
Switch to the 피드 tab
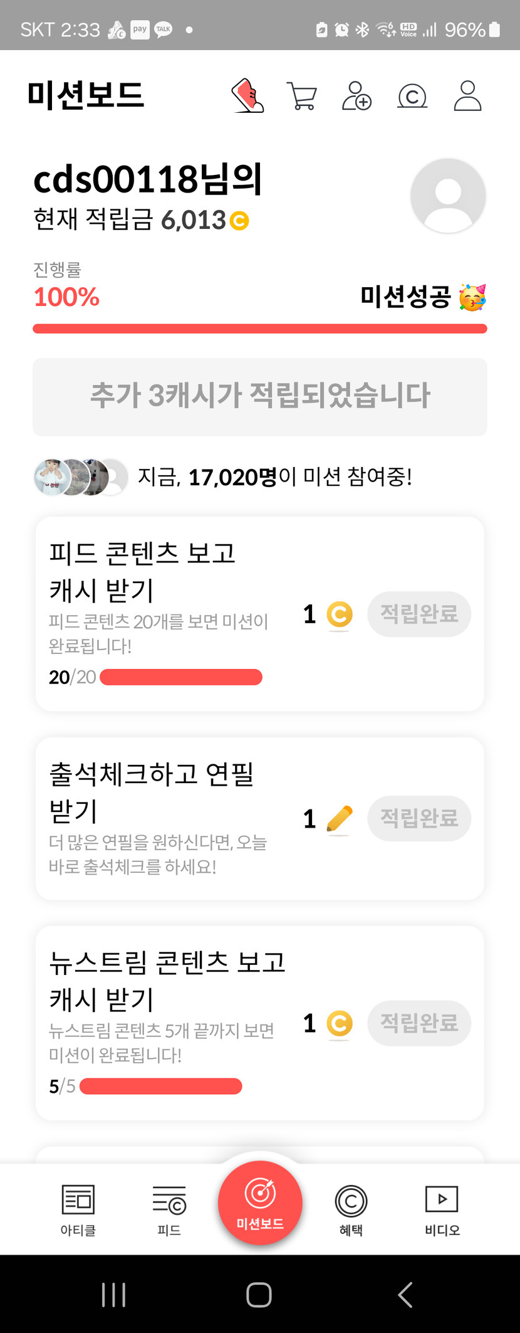click(169, 1209)
